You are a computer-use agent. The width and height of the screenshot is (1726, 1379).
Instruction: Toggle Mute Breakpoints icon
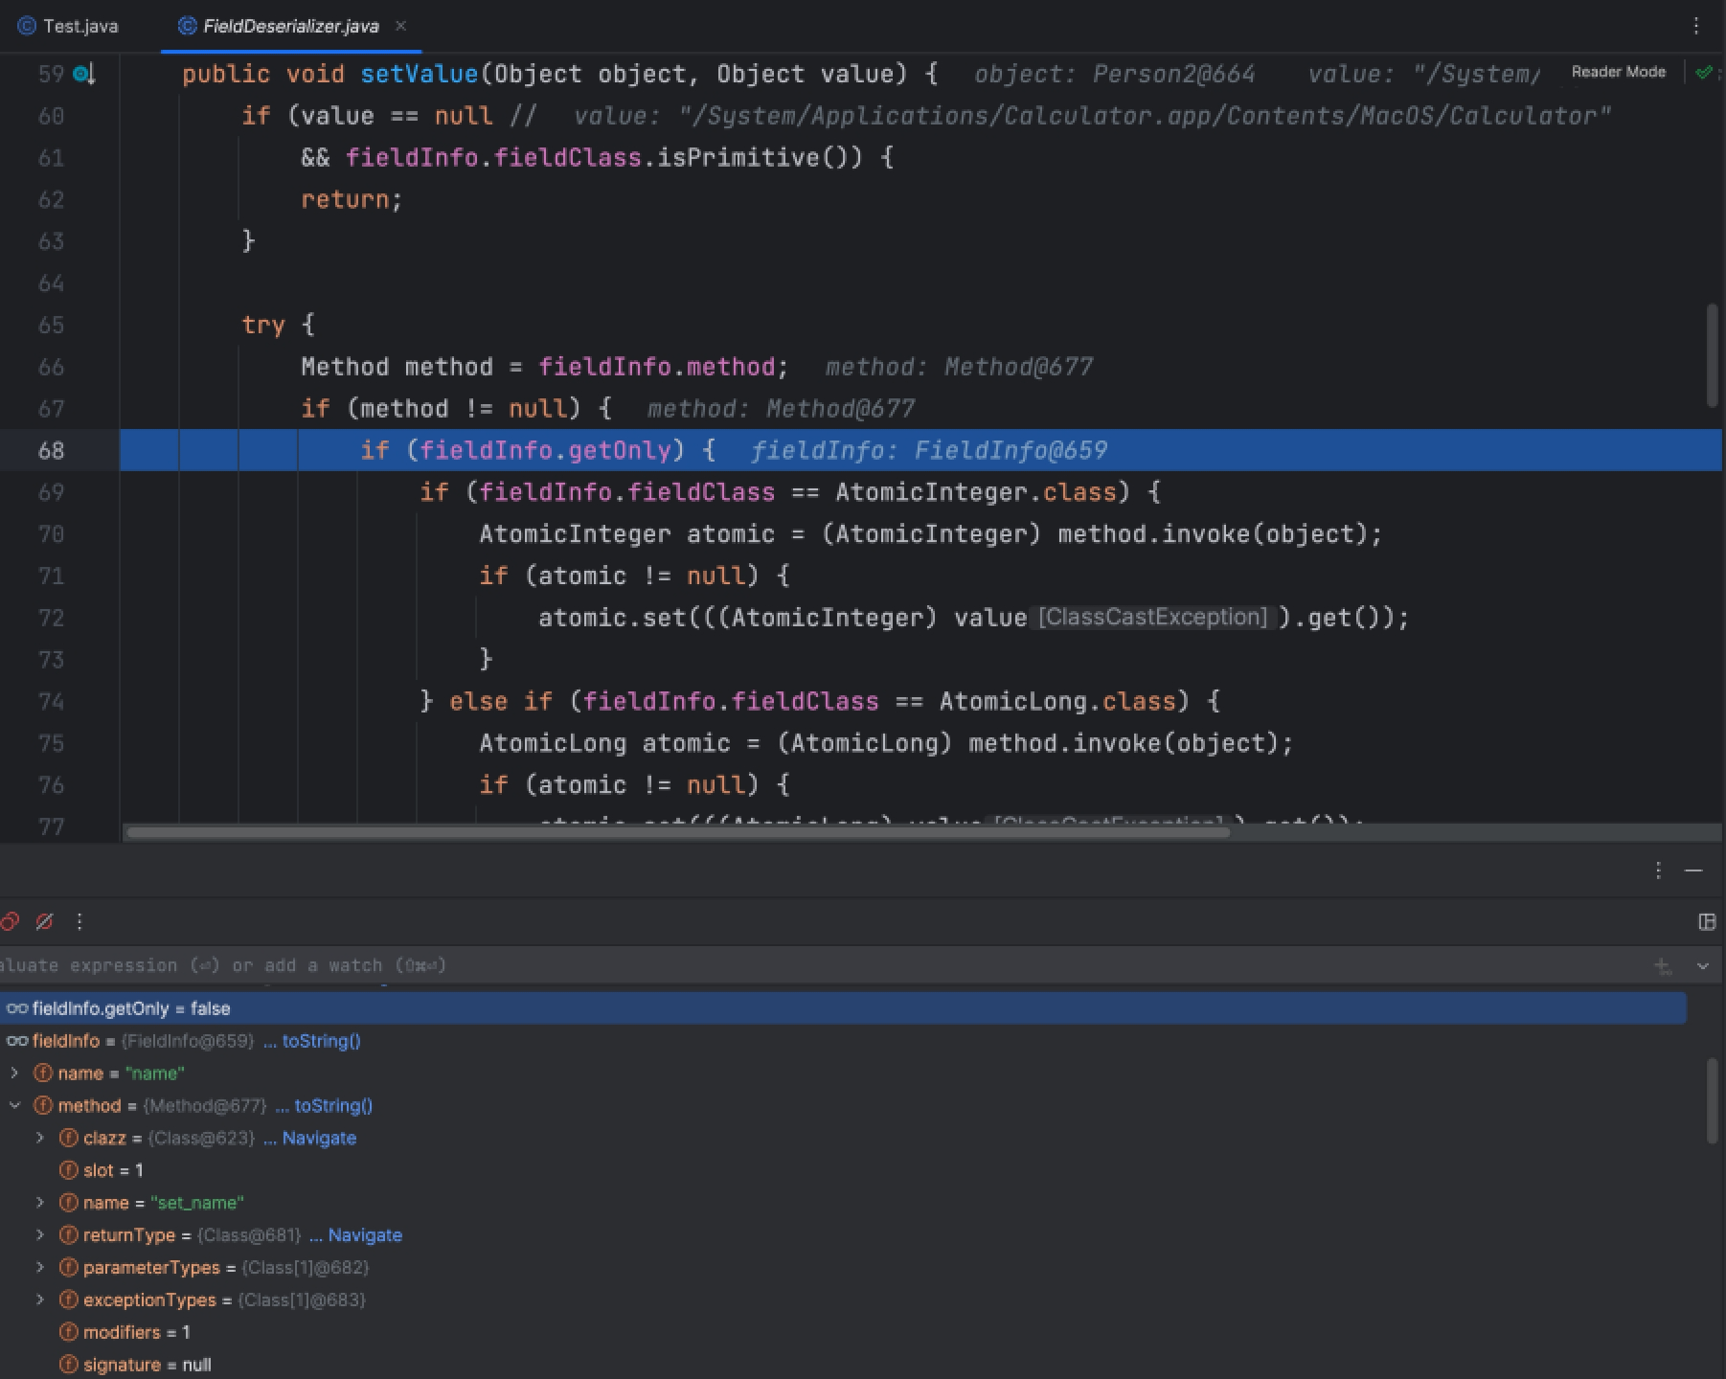tap(44, 921)
